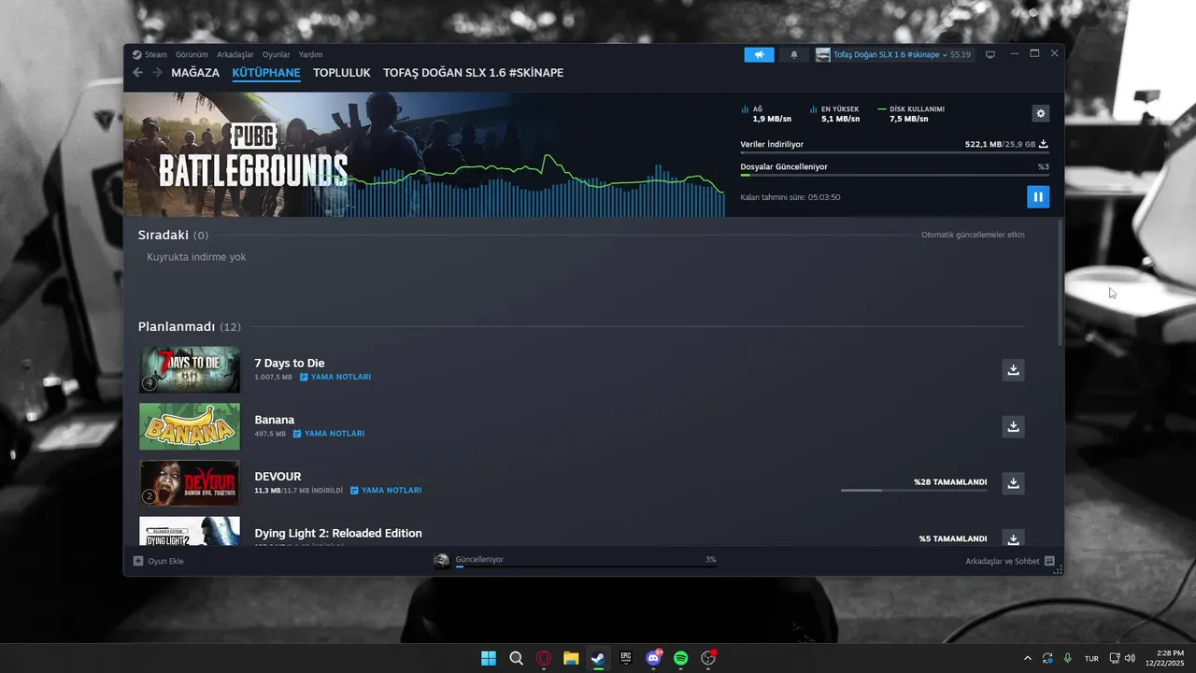Viewport: 1196px width, 673px height.
Task: Click the Planlanmadı (12) heading
Action: point(190,326)
